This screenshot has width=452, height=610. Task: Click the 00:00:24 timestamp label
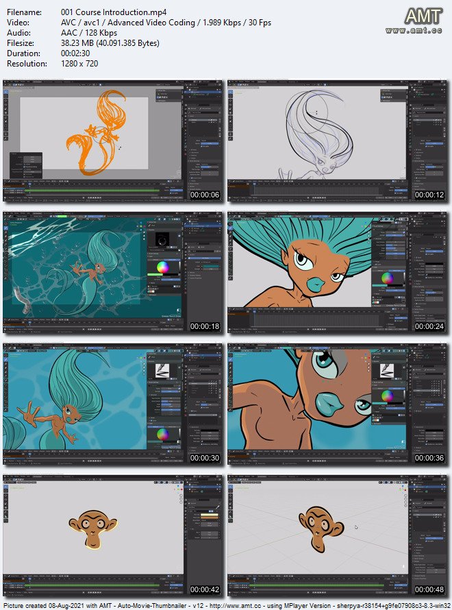tap(429, 326)
